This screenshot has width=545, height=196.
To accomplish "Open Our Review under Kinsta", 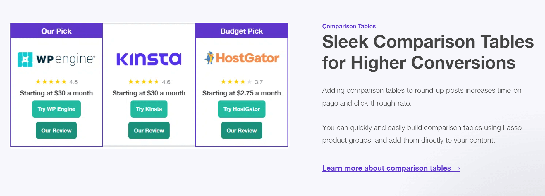I will (x=149, y=130).
